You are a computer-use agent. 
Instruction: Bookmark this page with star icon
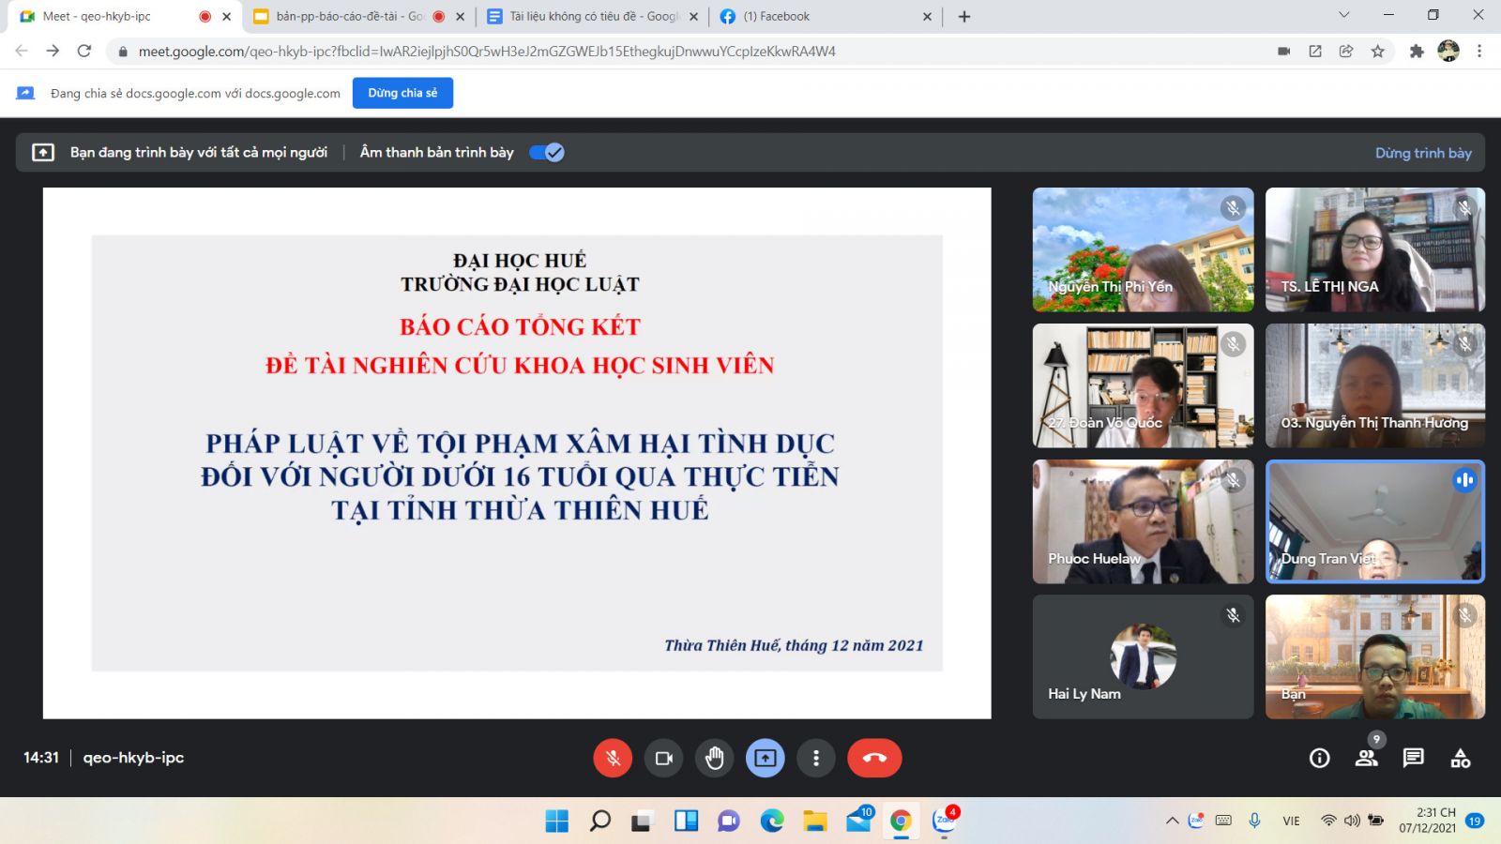(x=1377, y=52)
